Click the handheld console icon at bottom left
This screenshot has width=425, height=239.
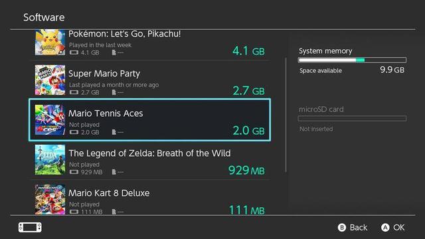click(30, 227)
